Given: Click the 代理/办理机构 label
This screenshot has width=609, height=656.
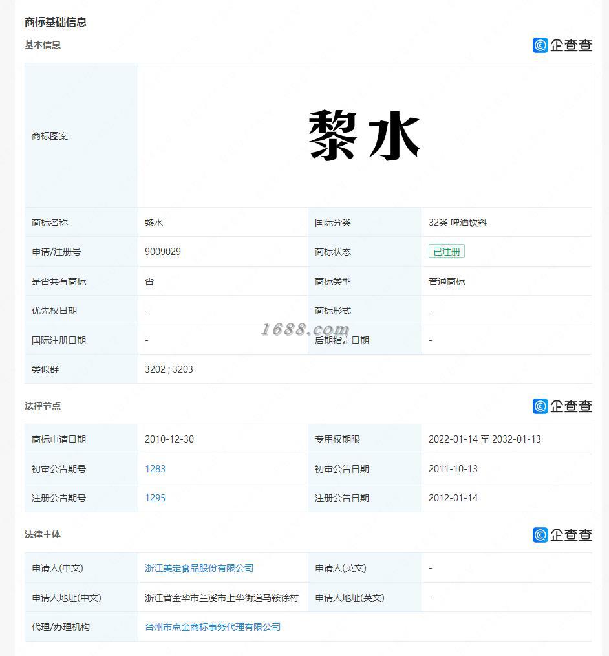Looking at the screenshot, I should 61,627.
